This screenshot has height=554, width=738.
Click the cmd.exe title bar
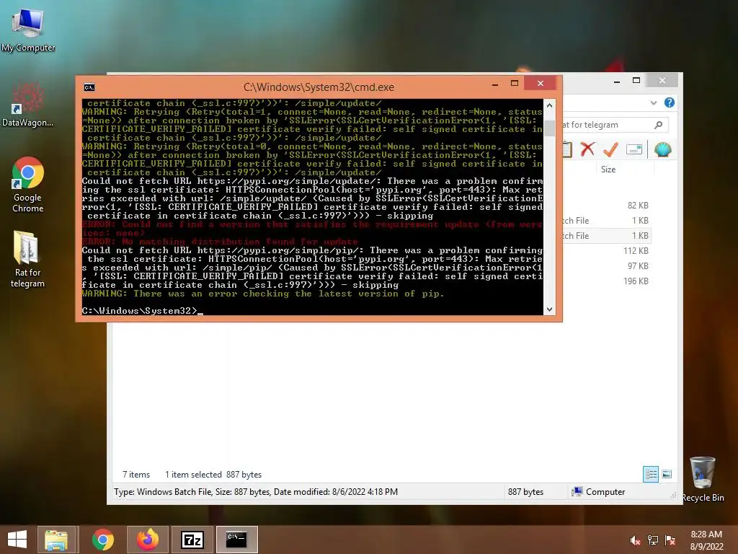tap(319, 87)
